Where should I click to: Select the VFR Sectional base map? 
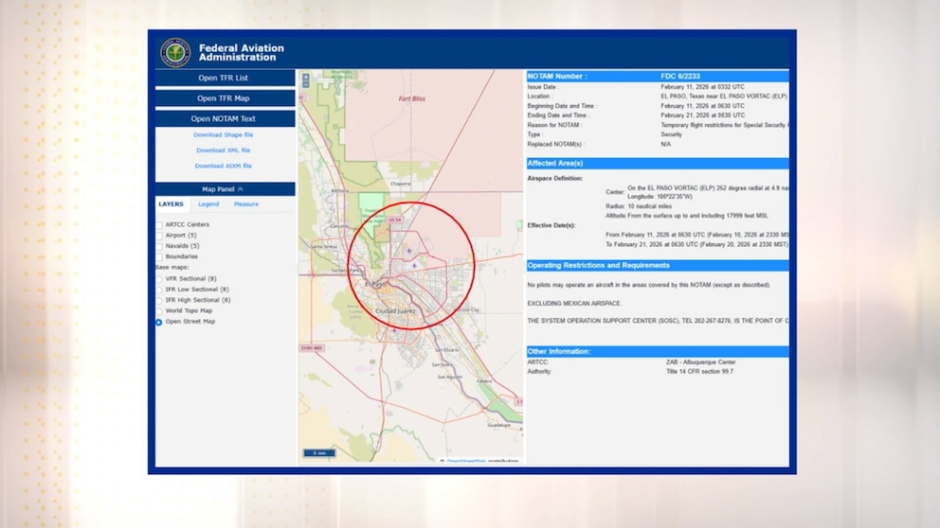click(159, 279)
